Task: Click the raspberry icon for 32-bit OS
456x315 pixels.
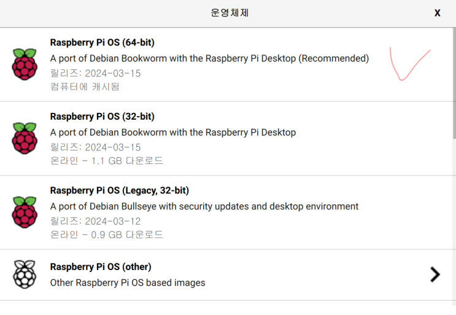Action: [x=25, y=138]
